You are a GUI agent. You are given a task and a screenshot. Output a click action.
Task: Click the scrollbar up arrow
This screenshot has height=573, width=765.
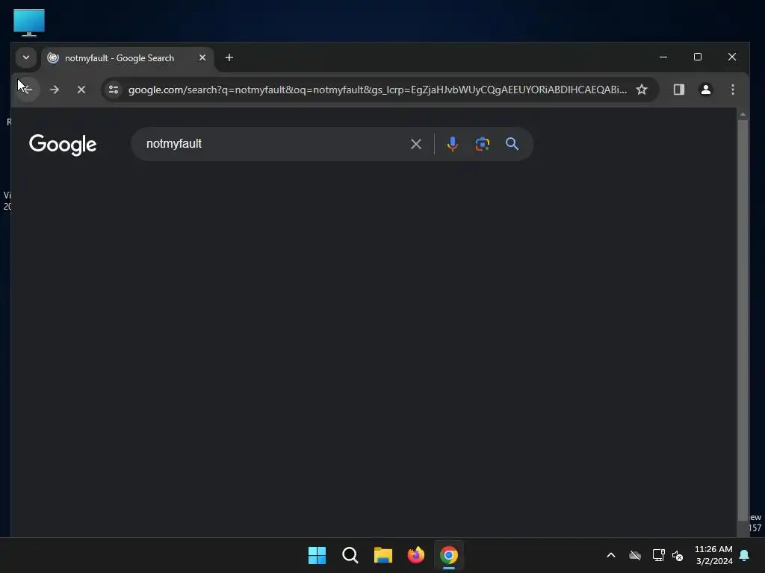point(743,114)
